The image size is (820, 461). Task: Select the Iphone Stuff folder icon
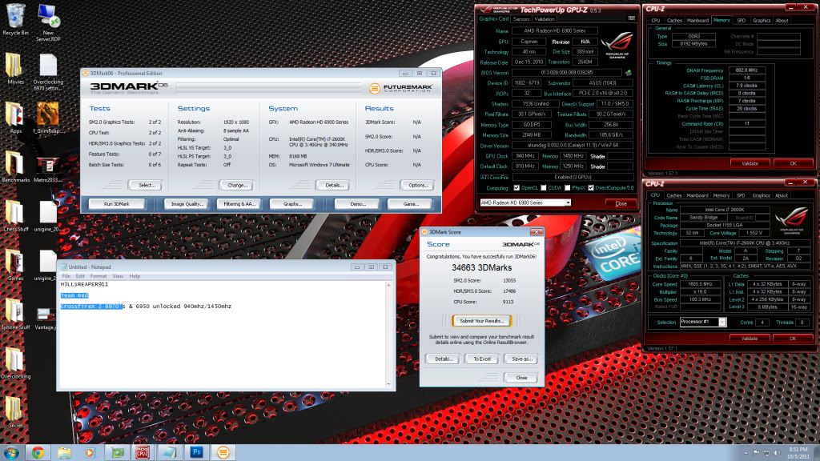[x=15, y=314]
